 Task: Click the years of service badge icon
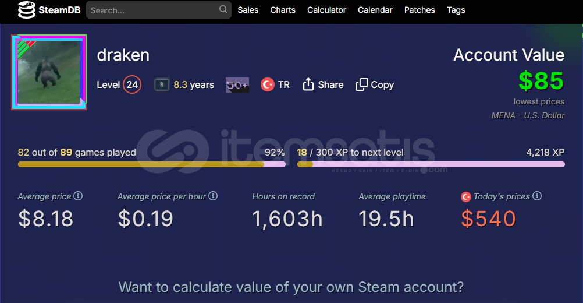pos(162,85)
